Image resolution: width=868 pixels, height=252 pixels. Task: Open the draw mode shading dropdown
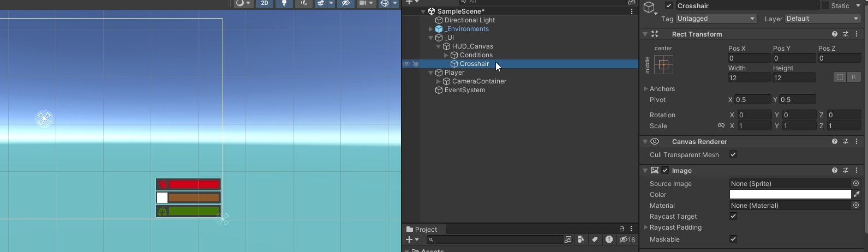click(x=243, y=3)
